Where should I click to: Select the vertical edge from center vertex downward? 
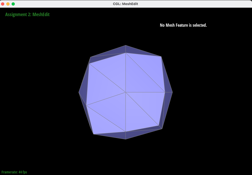[126, 112]
